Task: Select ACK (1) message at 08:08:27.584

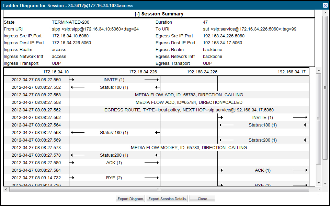Action: 263,170
